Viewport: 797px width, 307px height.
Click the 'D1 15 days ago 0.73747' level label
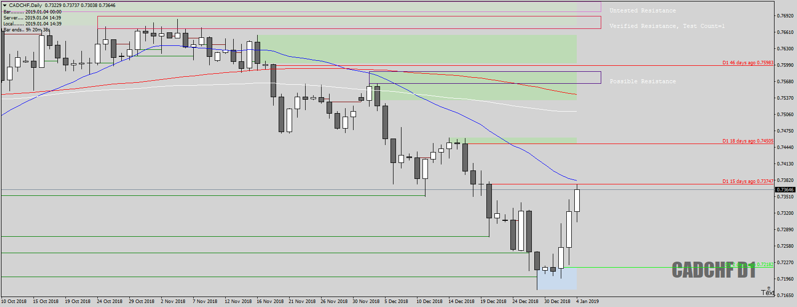coord(748,181)
